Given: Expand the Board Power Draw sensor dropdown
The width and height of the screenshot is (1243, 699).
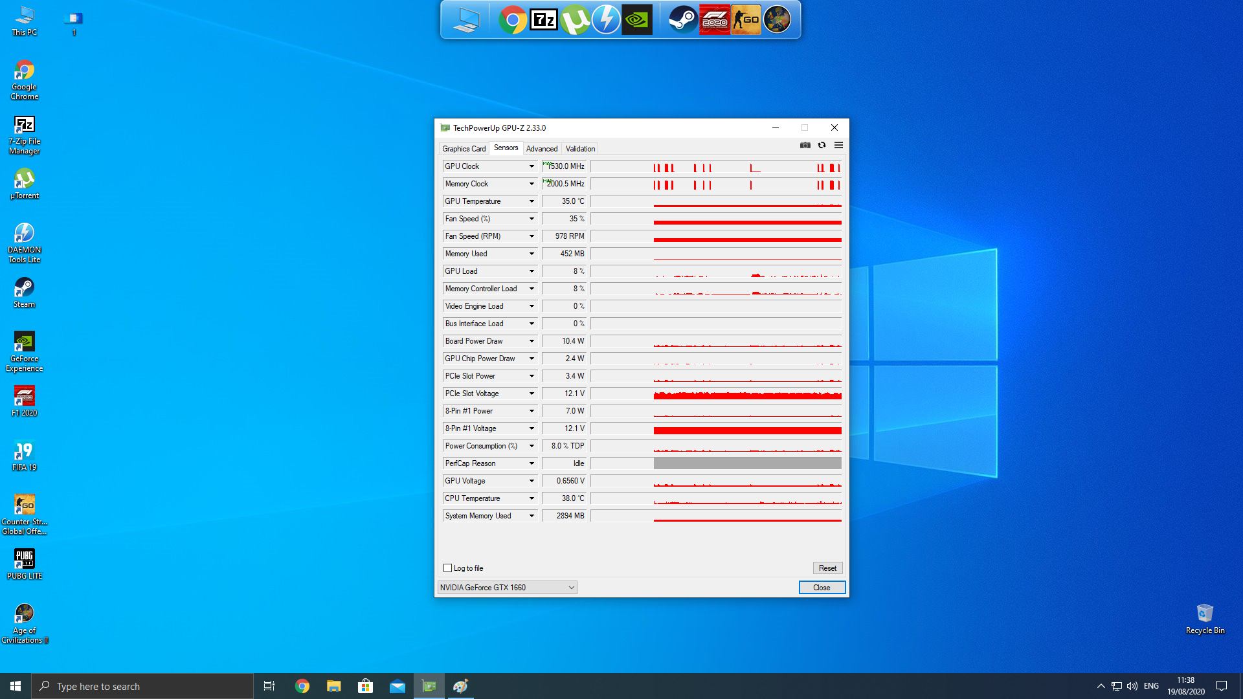Looking at the screenshot, I should (x=532, y=341).
